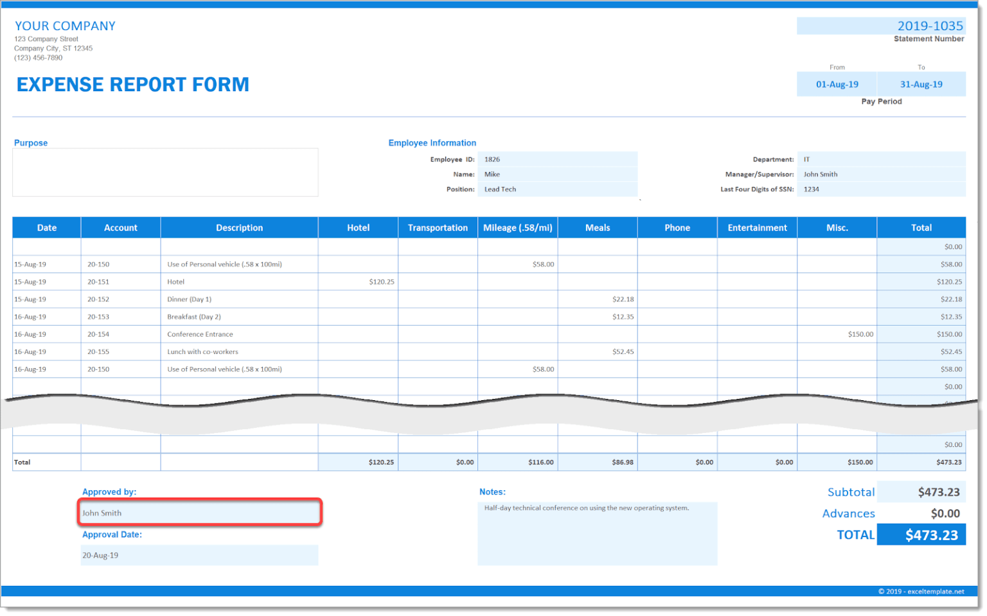Select the Lunch with co-workers description cell

tap(238, 352)
